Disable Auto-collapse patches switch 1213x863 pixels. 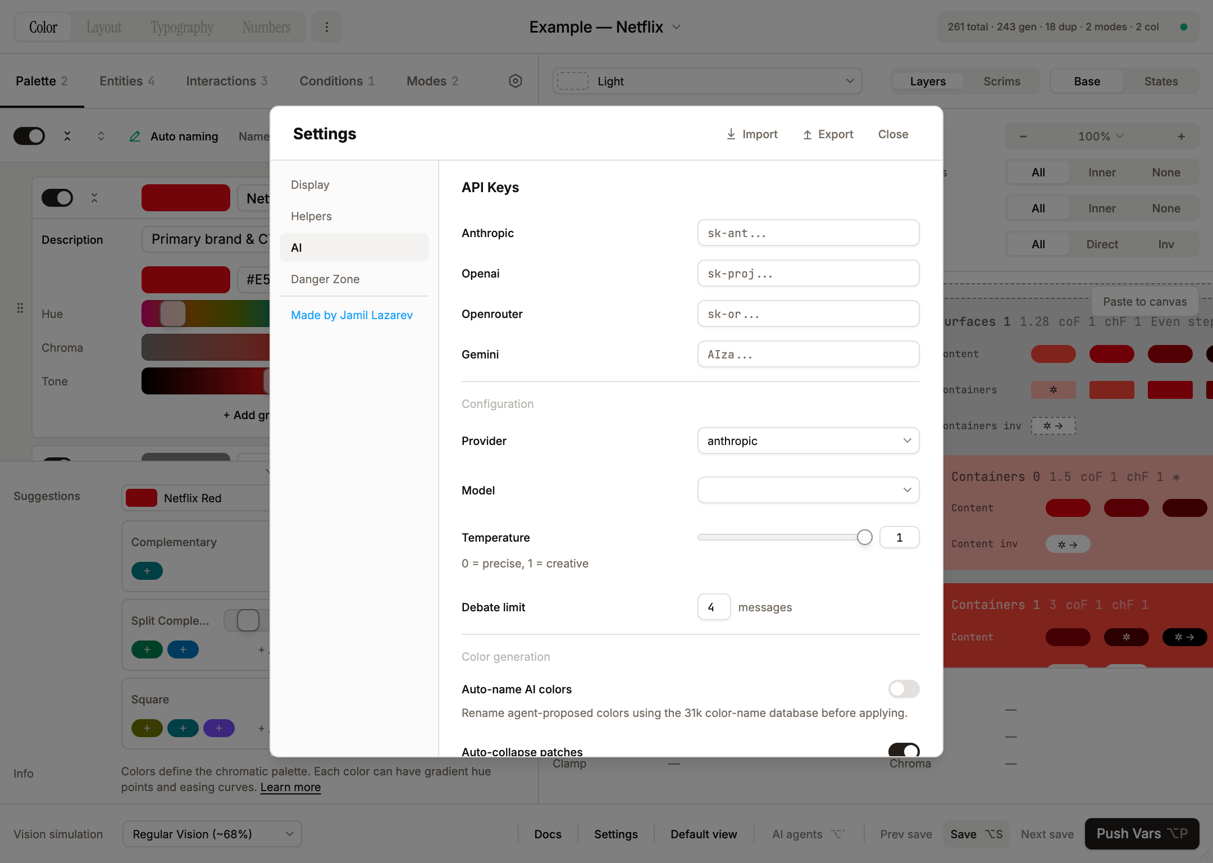click(x=904, y=750)
